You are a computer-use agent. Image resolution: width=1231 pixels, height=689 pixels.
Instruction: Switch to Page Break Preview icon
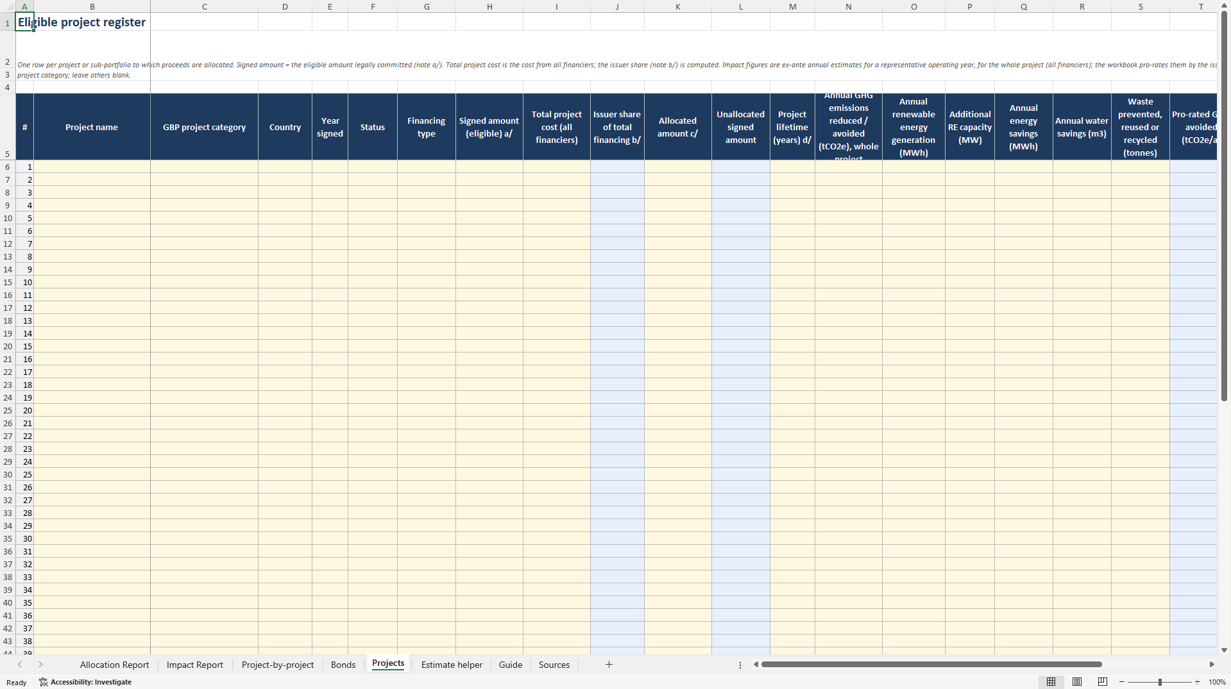(1103, 682)
